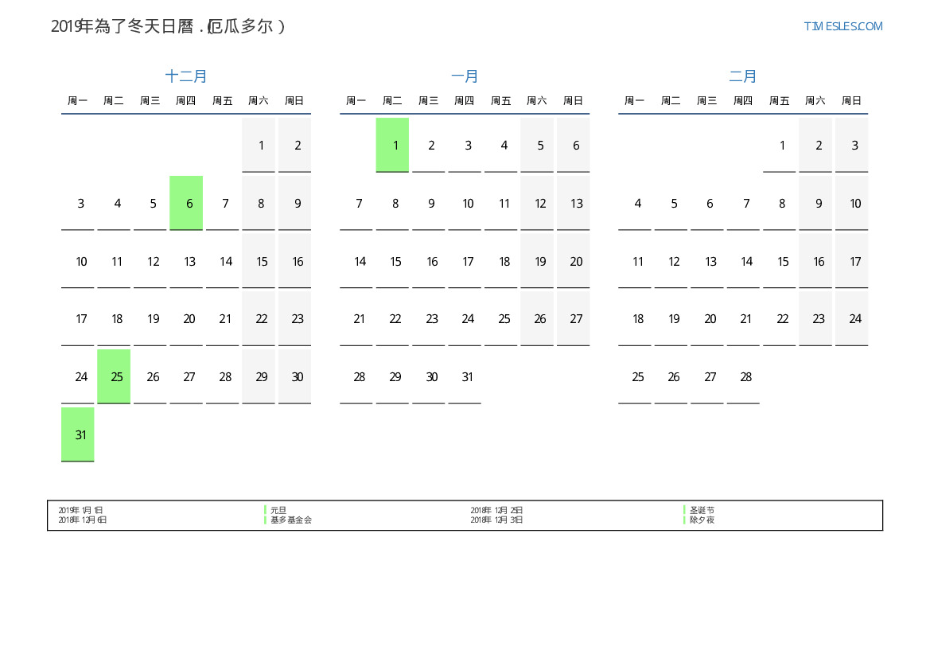Click the TIMESLES.COM link
Viewport: 930px width, 658px height.
click(842, 26)
